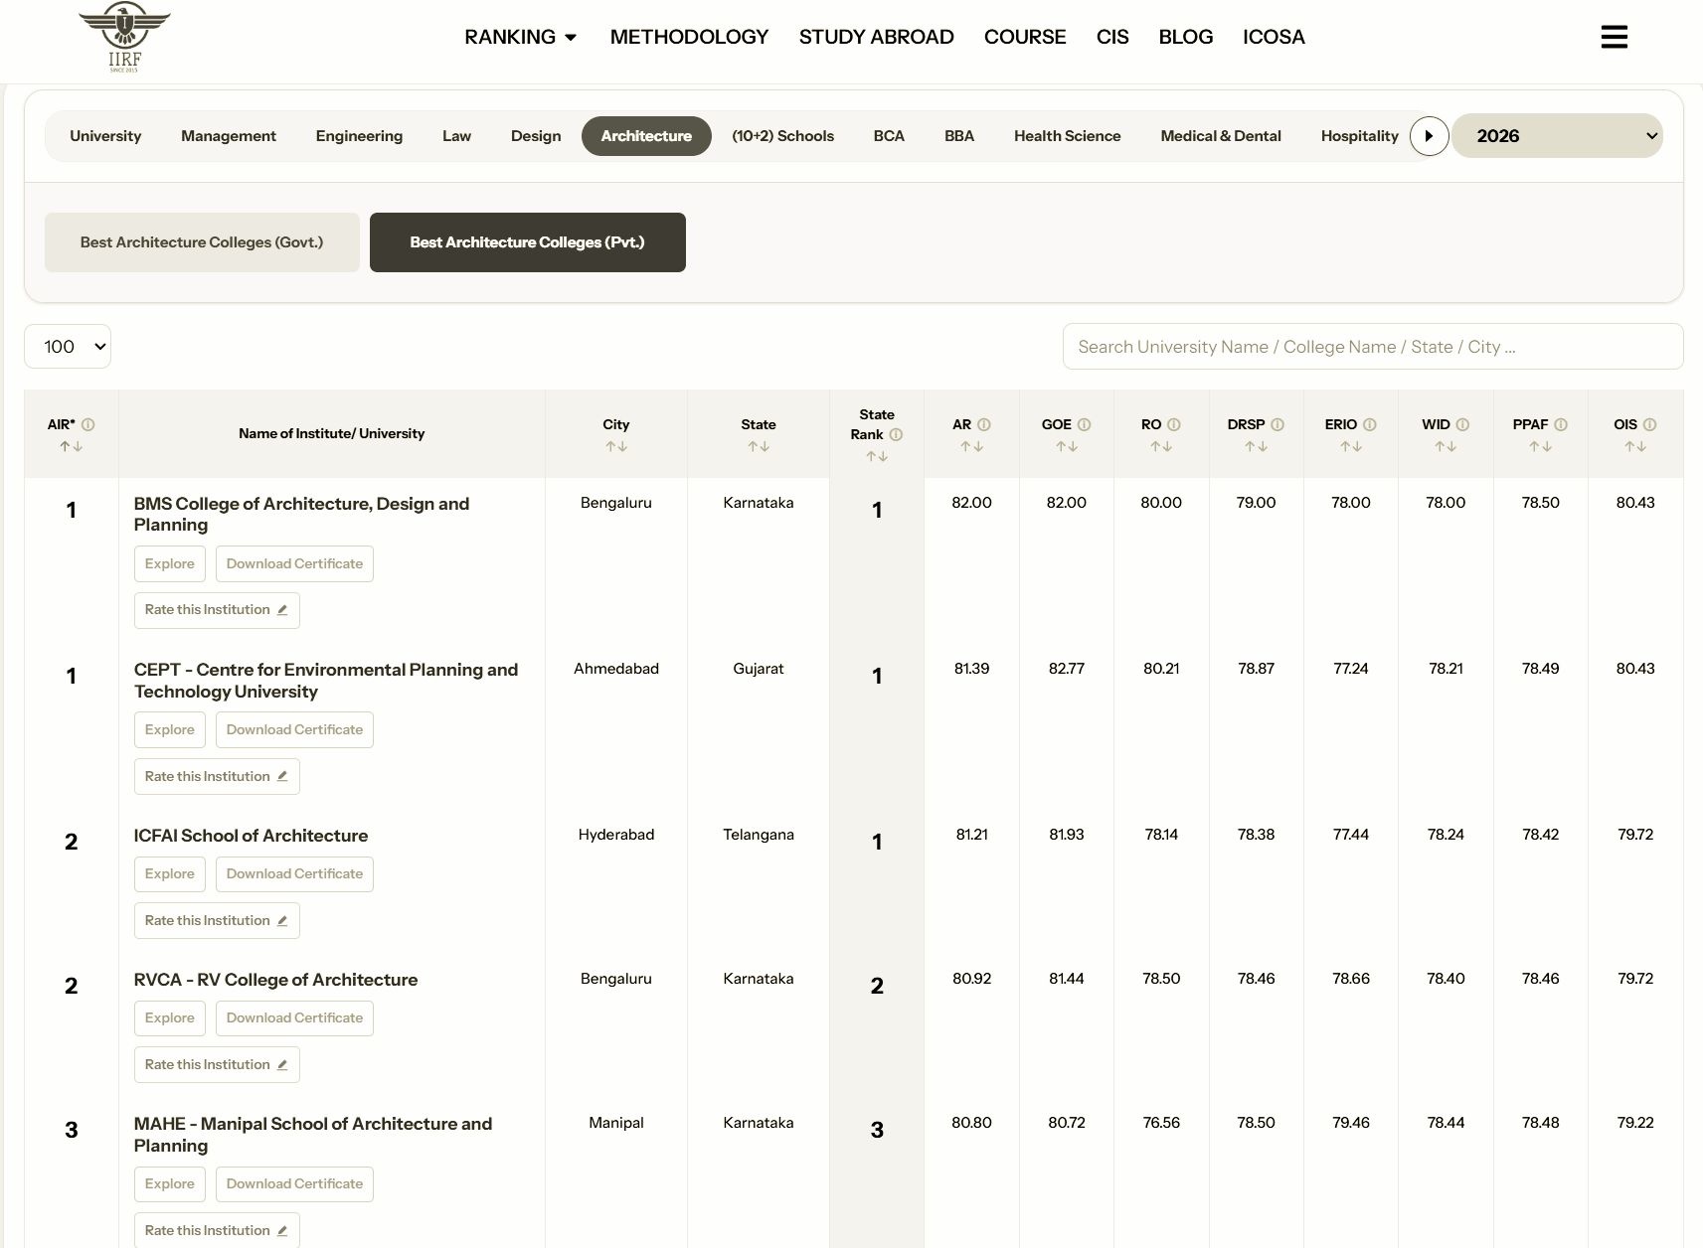Explore BMS College of Architecture
This screenshot has width=1703, height=1248.
tap(170, 563)
